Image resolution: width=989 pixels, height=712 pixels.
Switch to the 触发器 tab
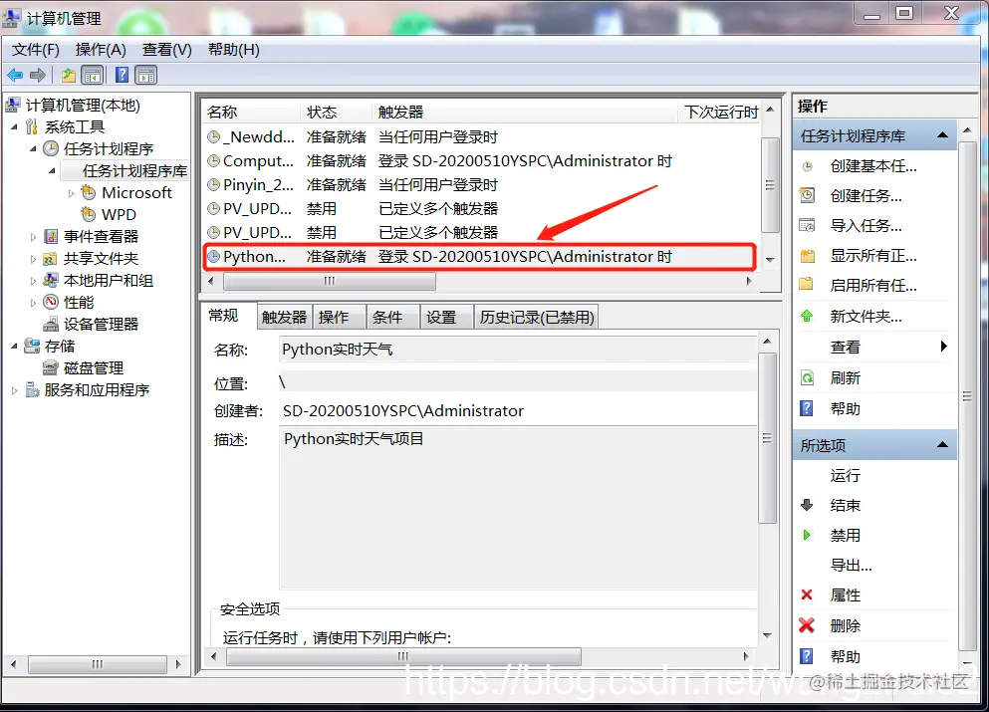click(284, 316)
